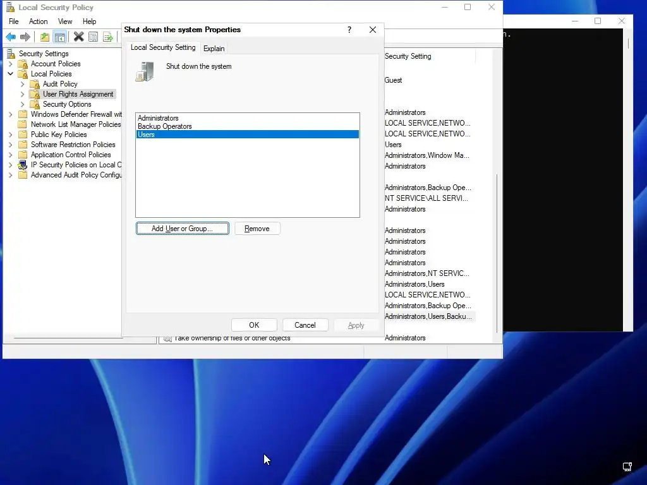Expand the Software Restriction Policies node
The image size is (647, 485).
click(11, 145)
